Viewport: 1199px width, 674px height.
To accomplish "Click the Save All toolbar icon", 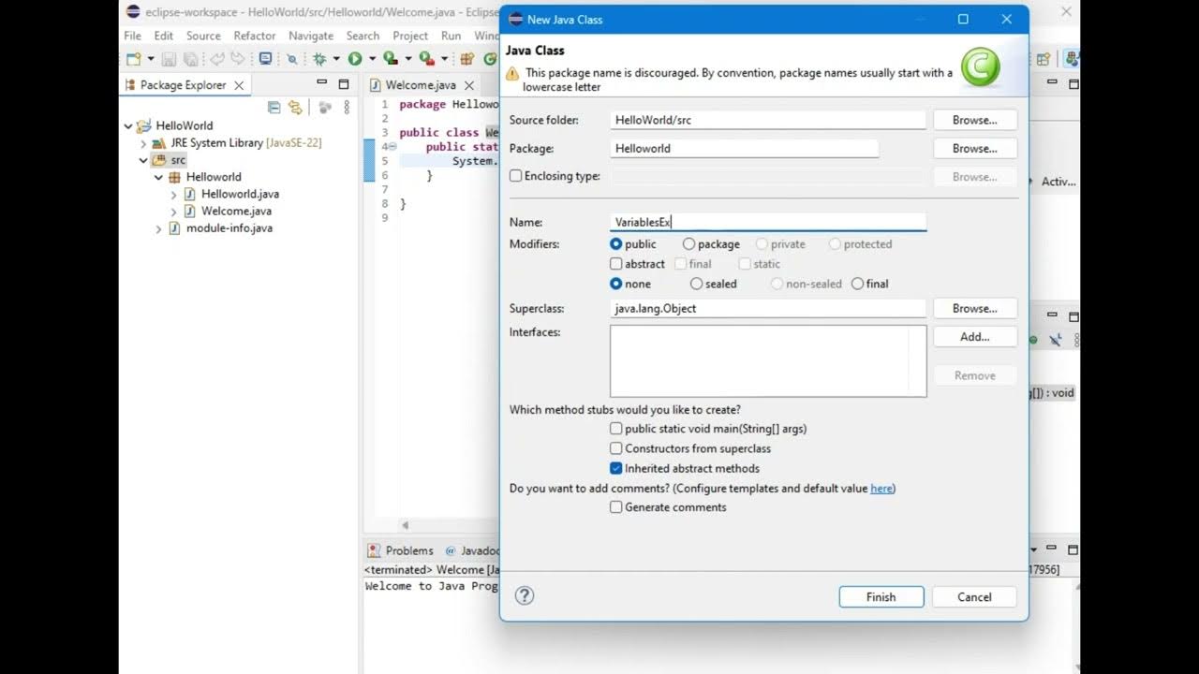I will [191, 59].
